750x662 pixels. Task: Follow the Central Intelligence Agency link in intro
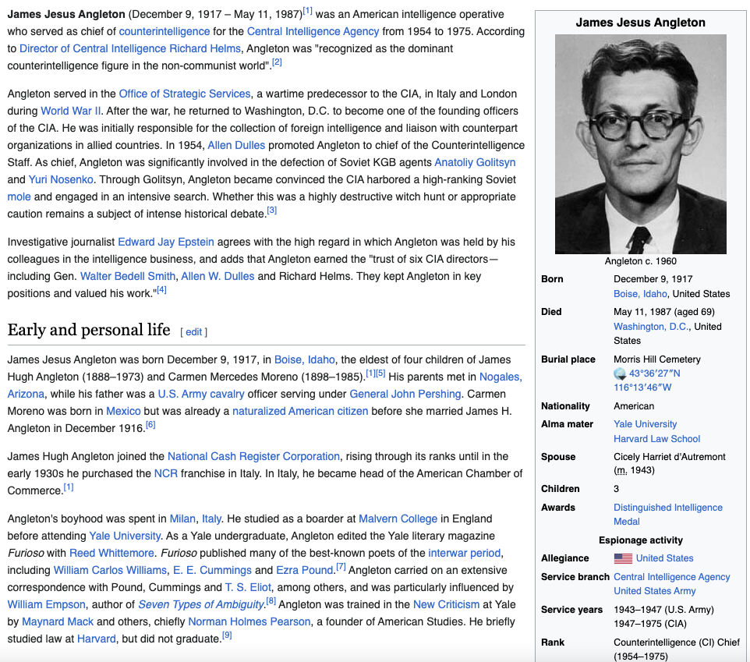pos(313,31)
